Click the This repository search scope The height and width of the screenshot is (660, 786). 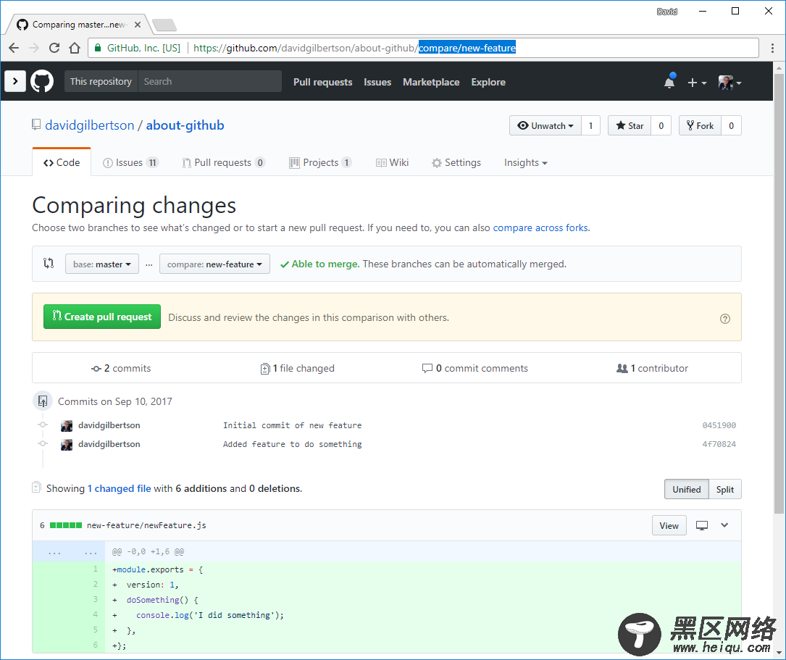pos(101,81)
